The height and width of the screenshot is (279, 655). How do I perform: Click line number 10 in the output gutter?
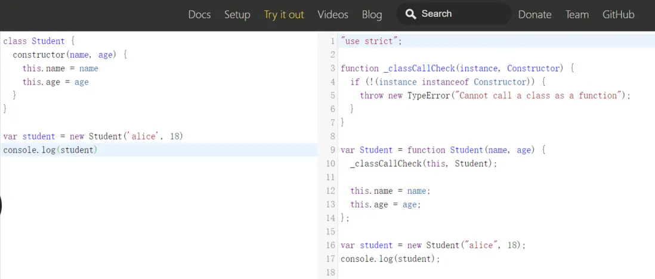330,163
